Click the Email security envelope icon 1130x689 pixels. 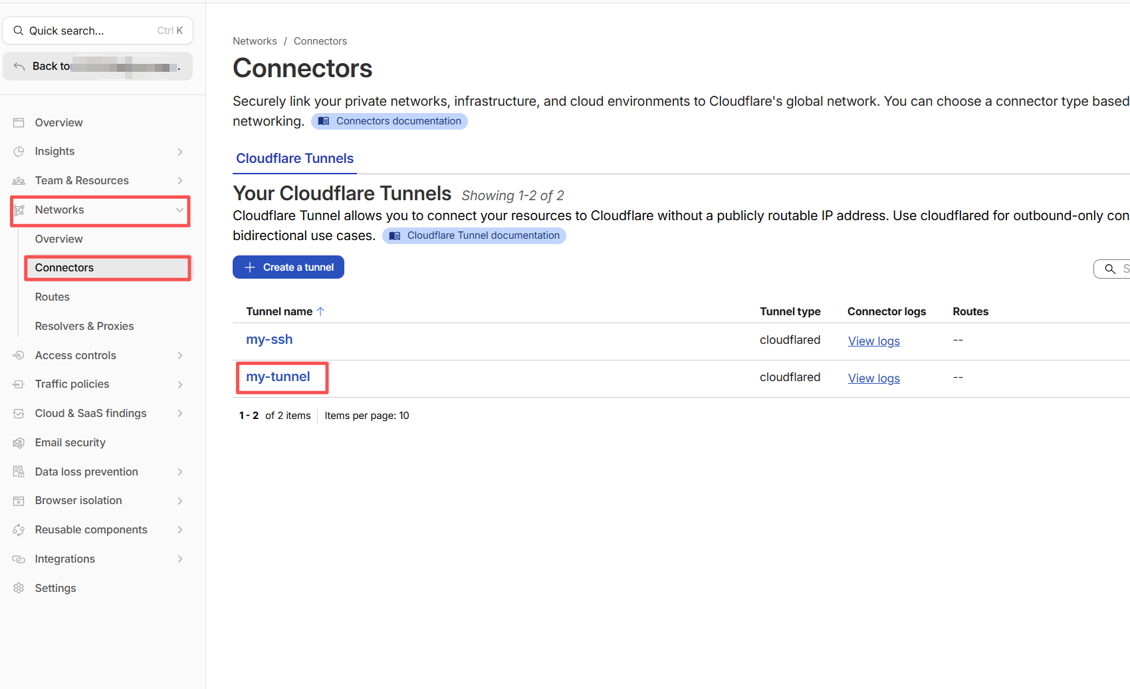pyautogui.click(x=19, y=443)
